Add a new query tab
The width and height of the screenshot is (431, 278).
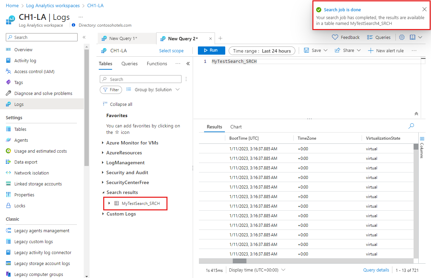pos(220,38)
